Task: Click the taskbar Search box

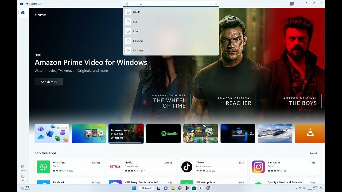Action: click(146, 188)
